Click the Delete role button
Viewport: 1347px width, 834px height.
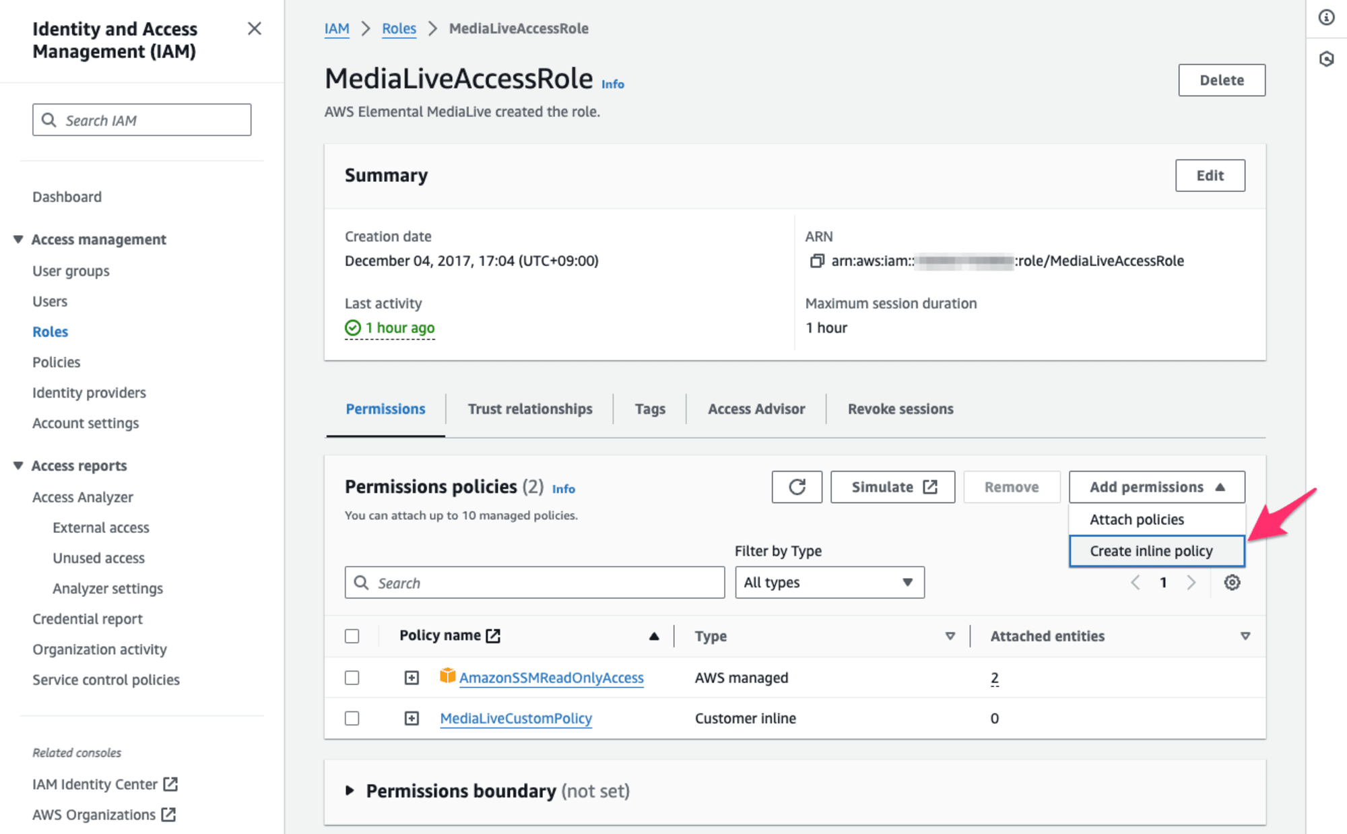point(1222,80)
